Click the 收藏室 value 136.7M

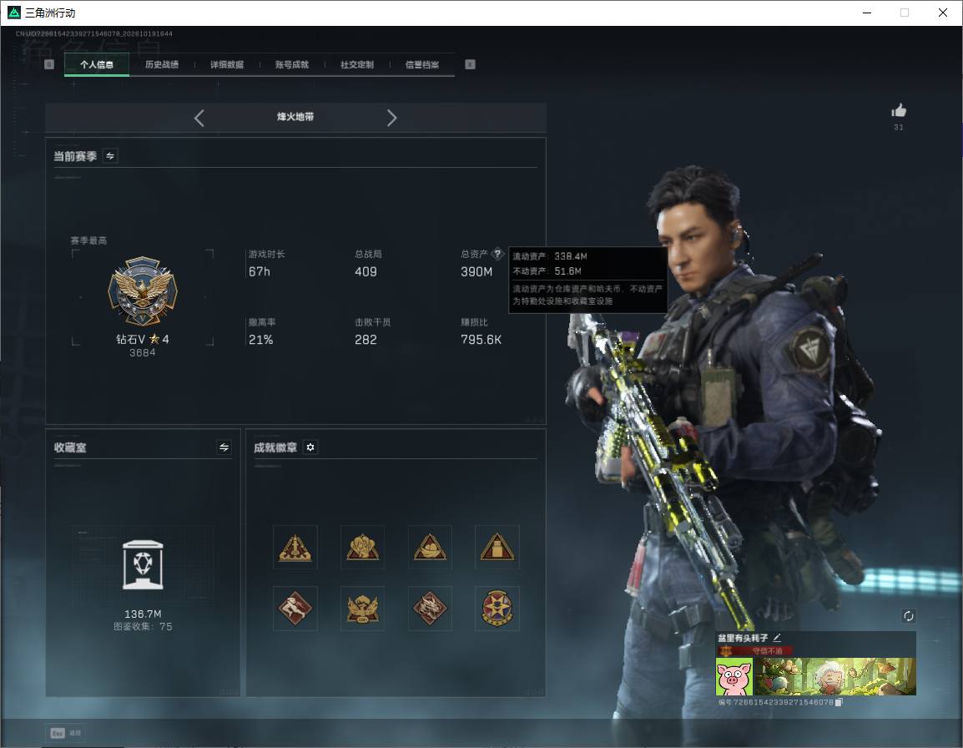click(x=143, y=614)
